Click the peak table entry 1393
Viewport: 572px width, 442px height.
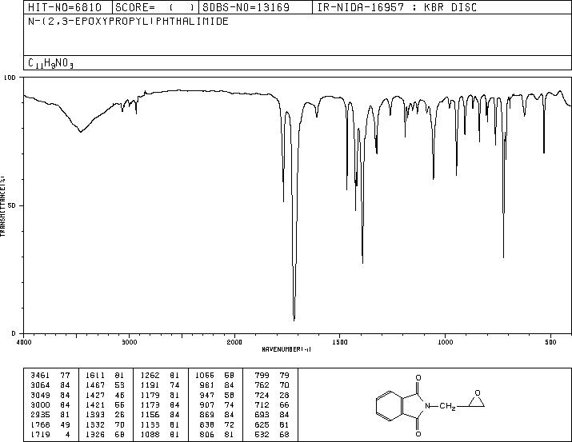95,415
